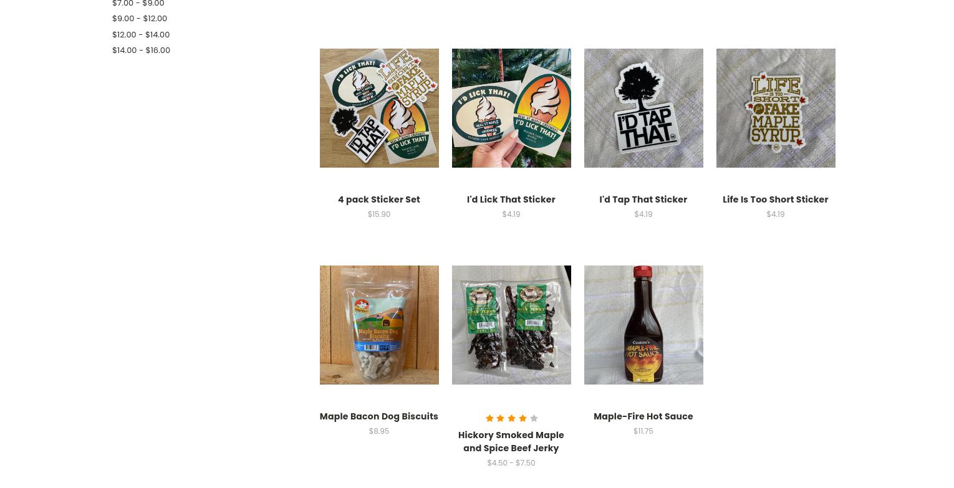954x488 pixels.
Task: Open the I'd Tap That Sticker title link
Action: click(643, 199)
